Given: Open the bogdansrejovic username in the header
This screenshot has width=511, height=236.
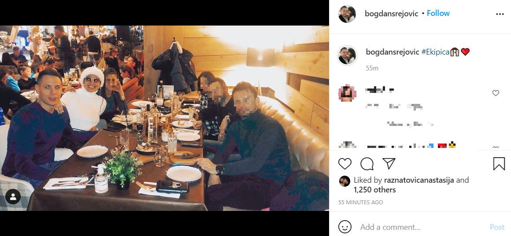Looking at the screenshot, I should pyautogui.click(x=391, y=14).
